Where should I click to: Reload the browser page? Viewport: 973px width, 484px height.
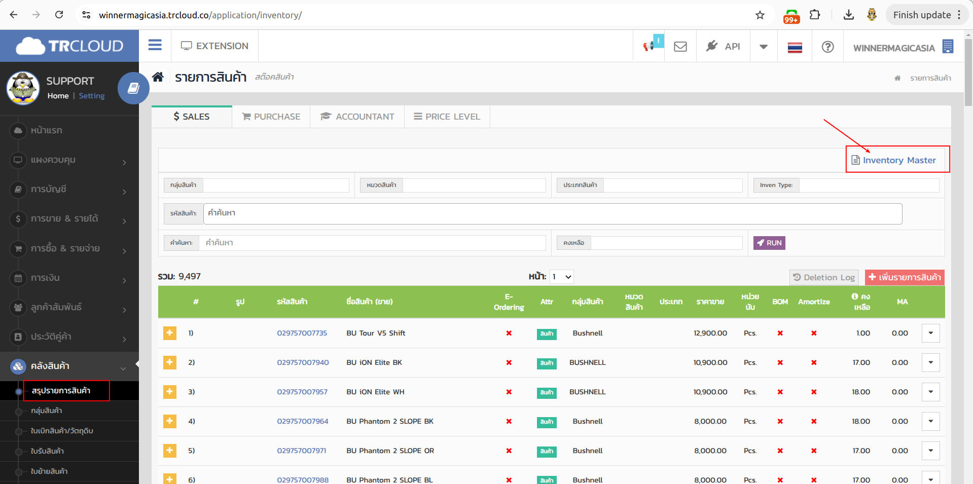click(x=59, y=15)
